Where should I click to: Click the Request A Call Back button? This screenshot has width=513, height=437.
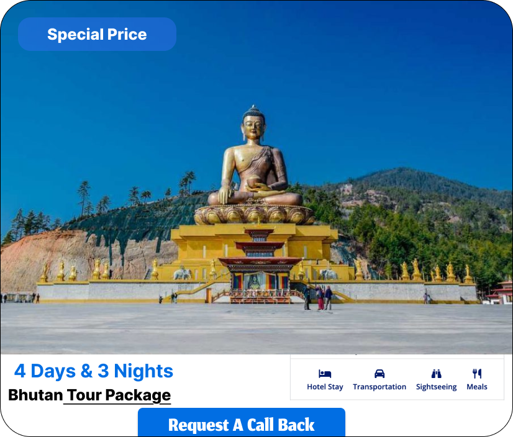click(x=242, y=422)
